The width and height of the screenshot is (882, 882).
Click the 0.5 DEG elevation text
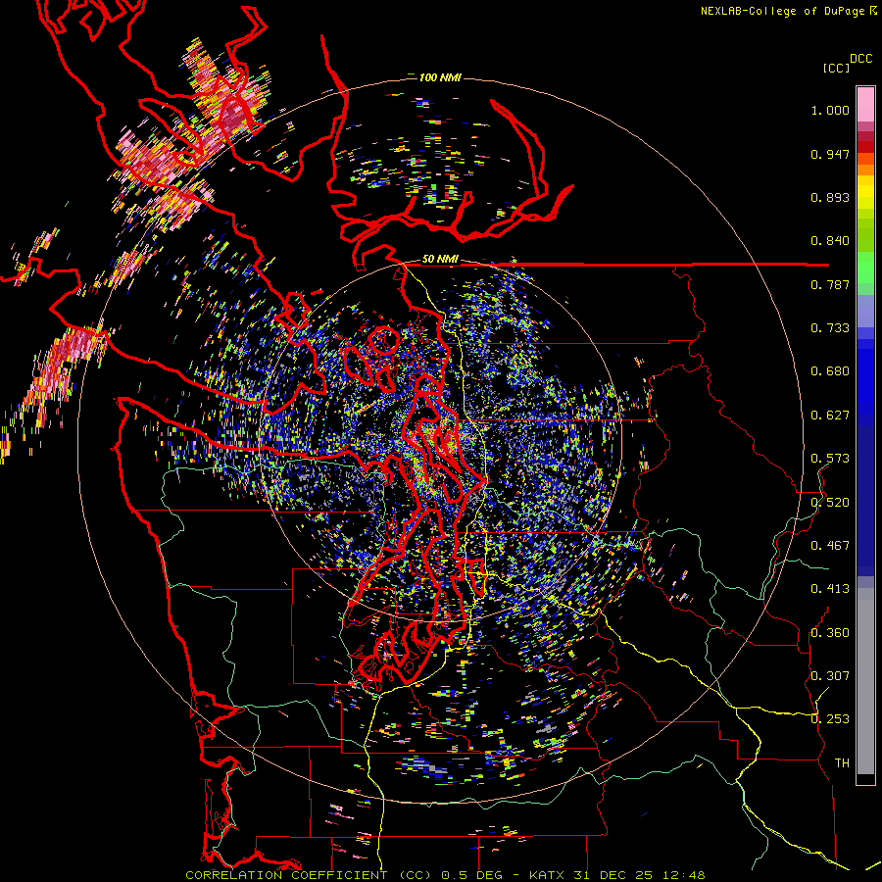472,875
